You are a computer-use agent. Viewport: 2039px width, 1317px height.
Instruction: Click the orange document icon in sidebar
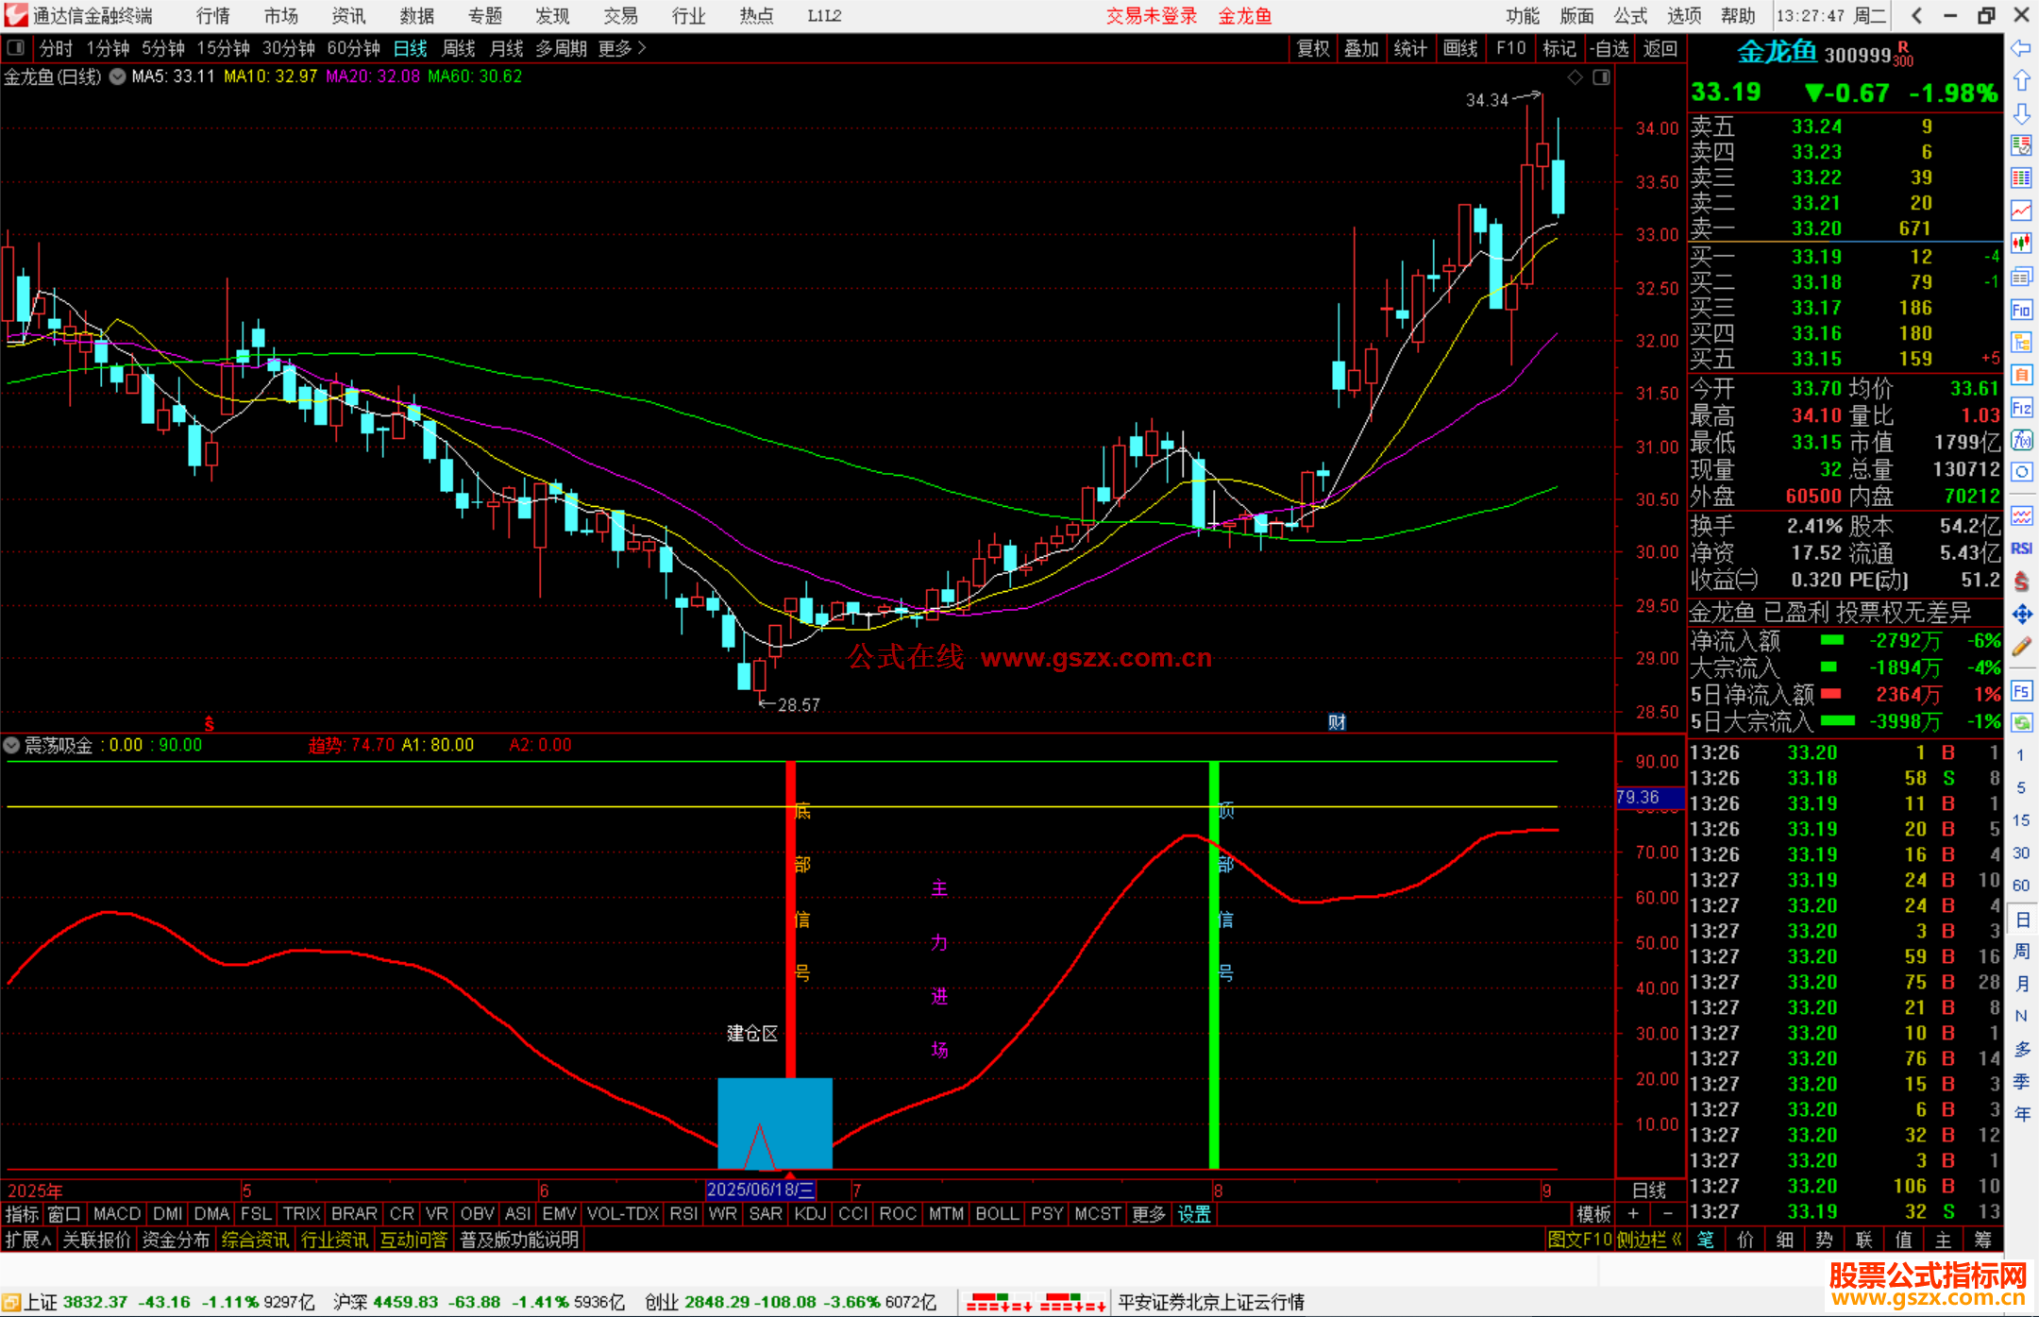click(2021, 375)
